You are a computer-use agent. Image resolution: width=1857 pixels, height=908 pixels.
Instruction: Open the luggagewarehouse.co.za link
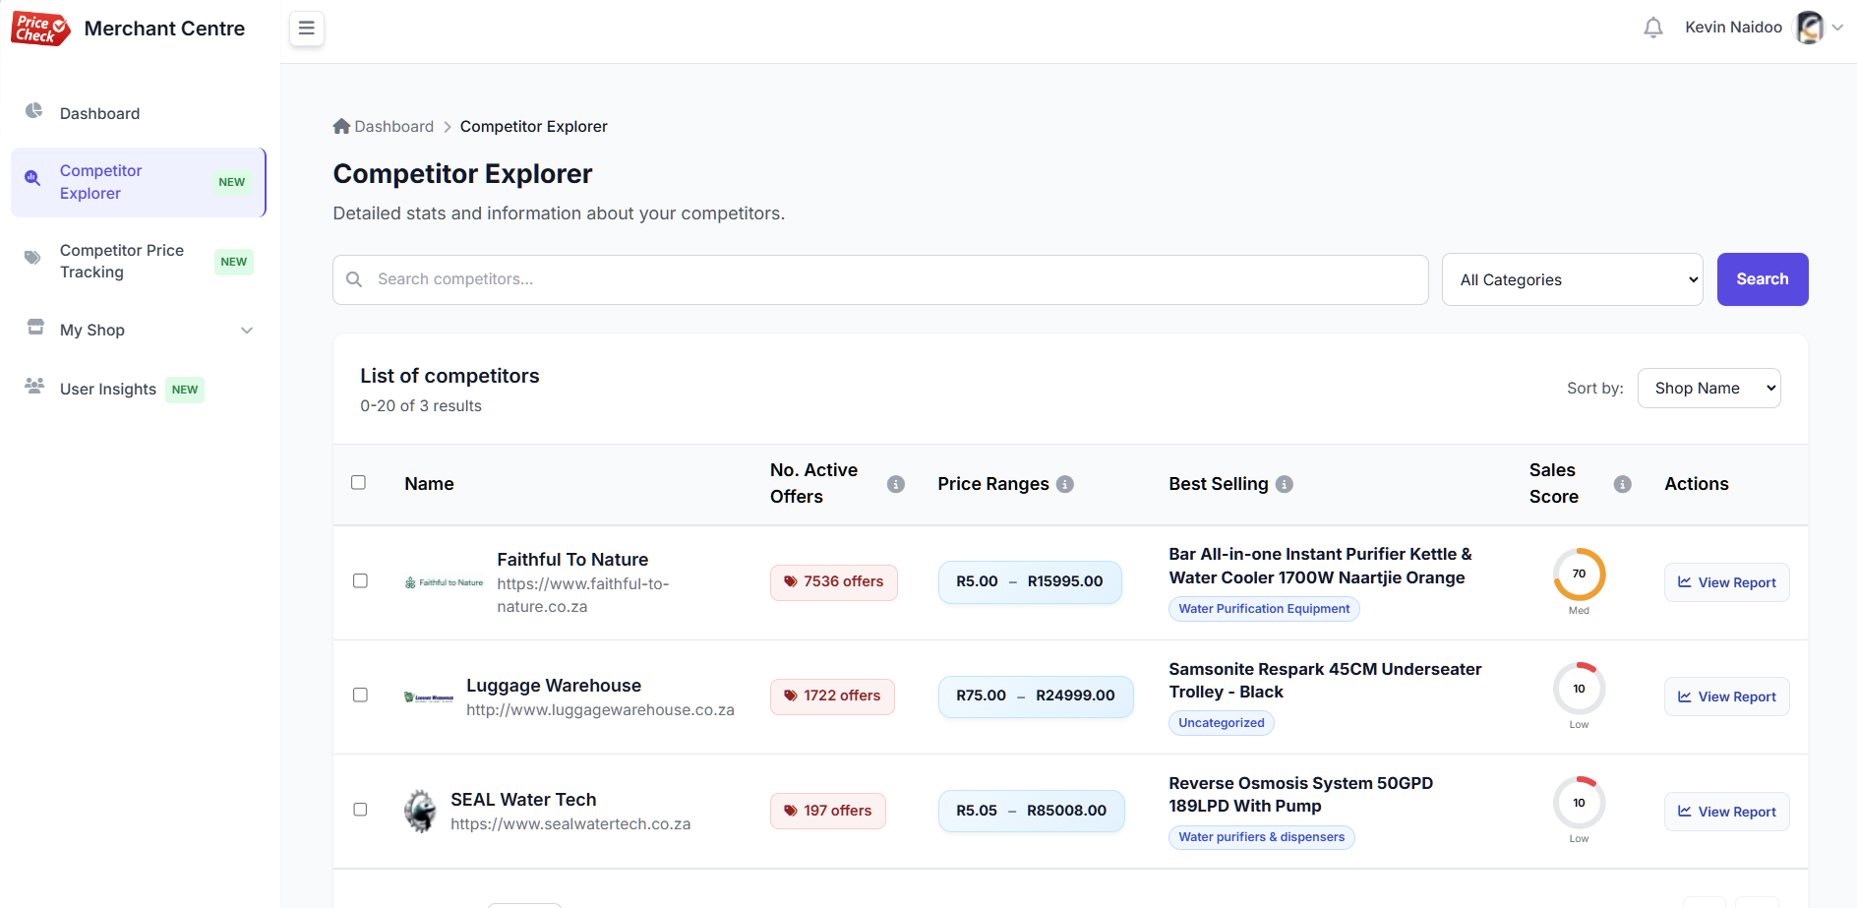click(x=600, y=710)
